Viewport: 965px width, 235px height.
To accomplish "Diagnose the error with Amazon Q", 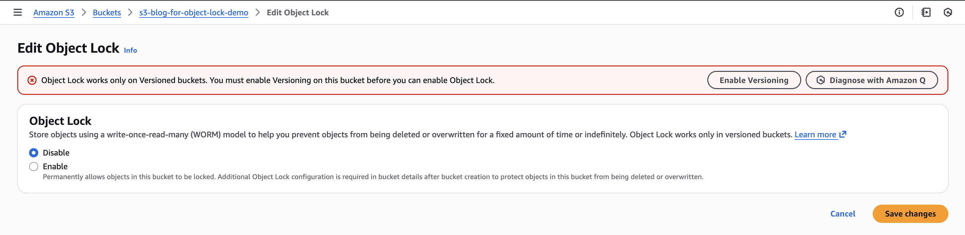I will pos(871,80).
